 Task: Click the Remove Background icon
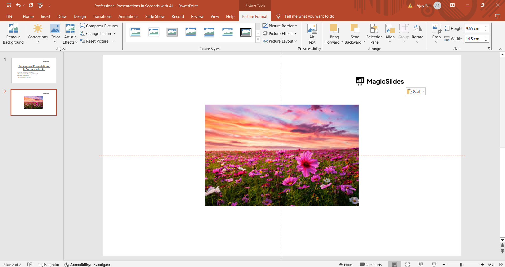pyautogui.click(x=13, y=28)
